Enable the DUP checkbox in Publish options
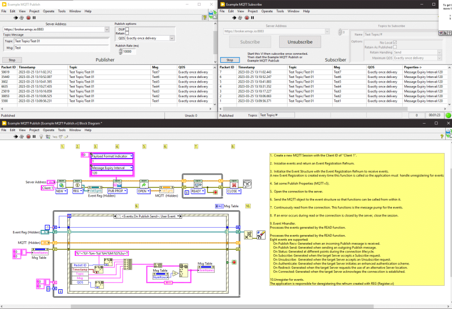 [x=127, y=29]
